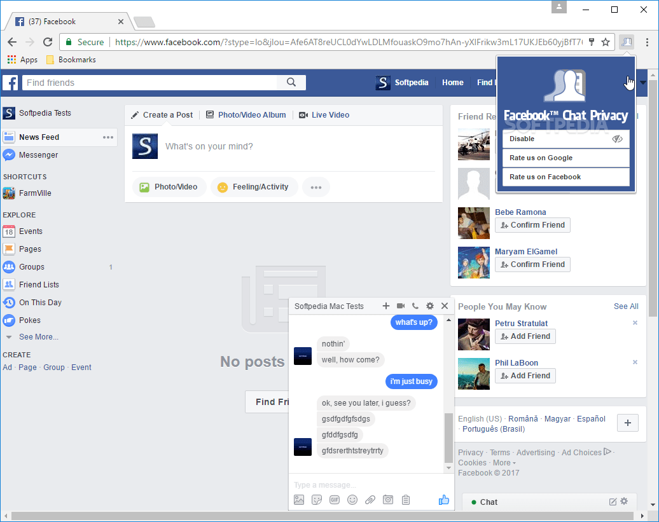Viewport: 659px width, 522px height.
Task: Confirm Friend request from Bebe Ramona
Action: pyautogui.click(x=532, y=224)
